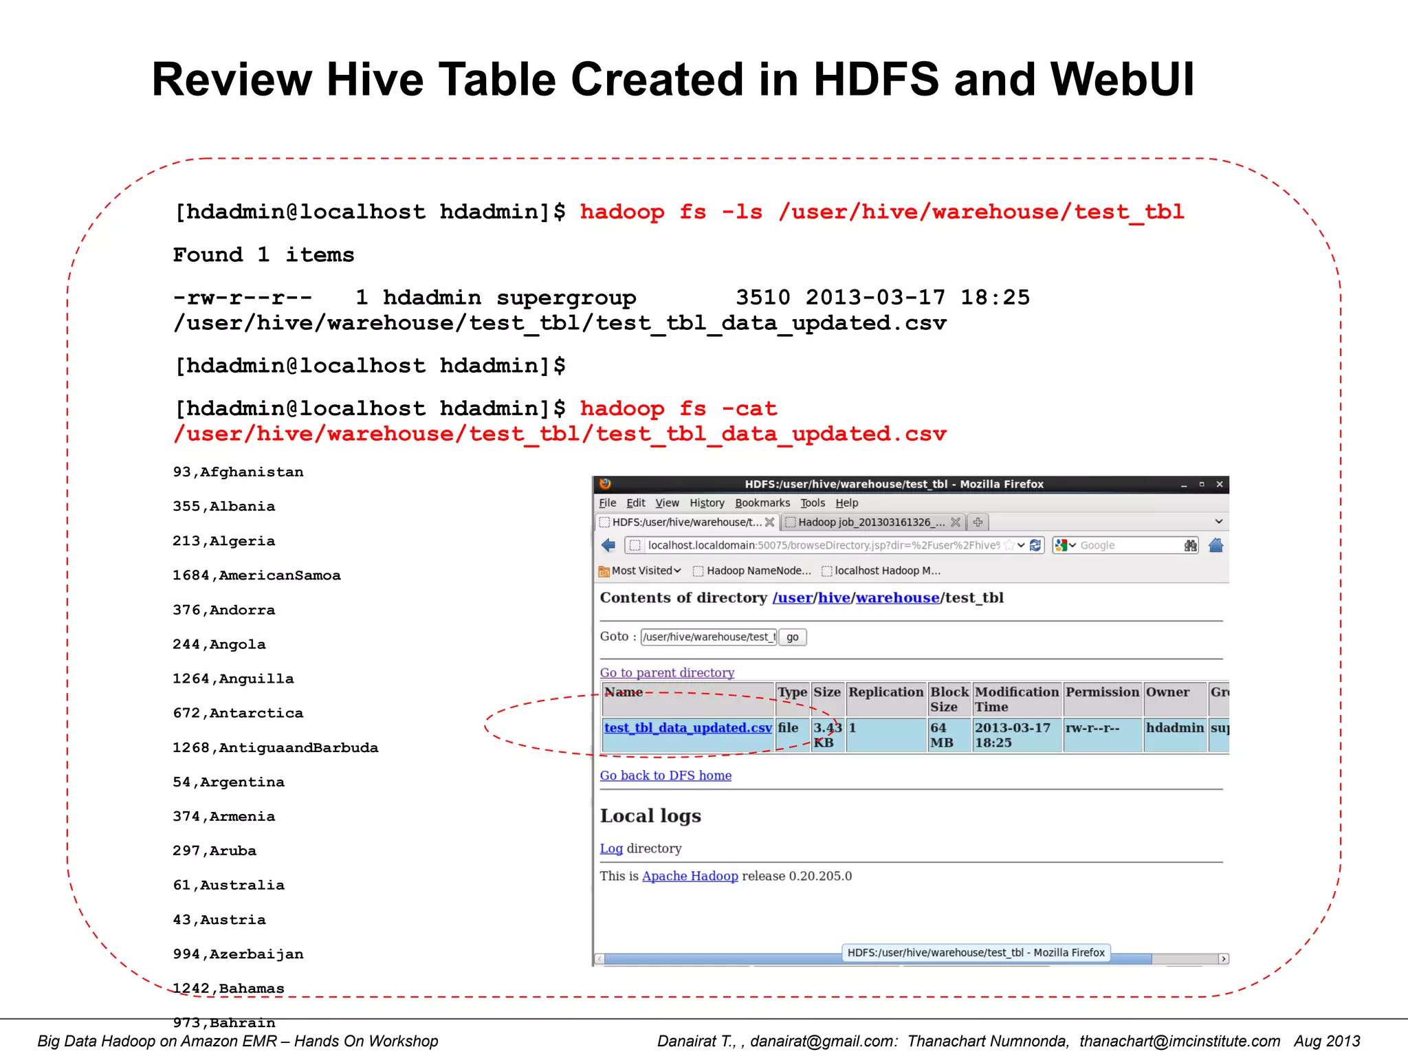Click the site identity icon in address bar
This screenshot has height=1056, width=1408.
(635, 545)
